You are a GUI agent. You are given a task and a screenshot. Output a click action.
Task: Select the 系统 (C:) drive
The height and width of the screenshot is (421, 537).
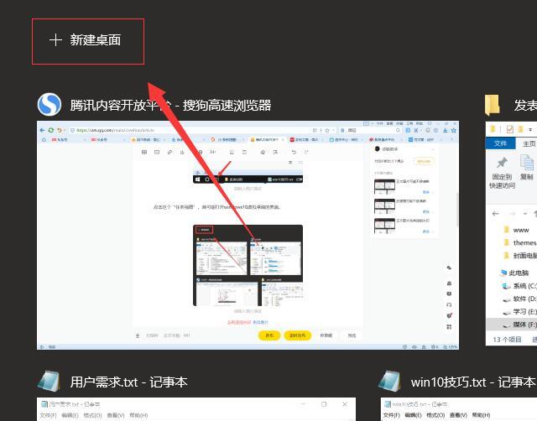[519, 286]
